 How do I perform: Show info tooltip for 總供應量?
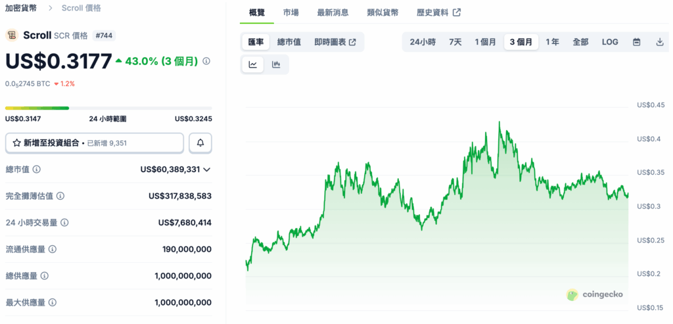pos(45,276)
